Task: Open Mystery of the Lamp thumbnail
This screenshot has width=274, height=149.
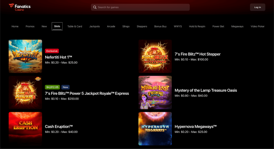Action: (x=155, y=92)
